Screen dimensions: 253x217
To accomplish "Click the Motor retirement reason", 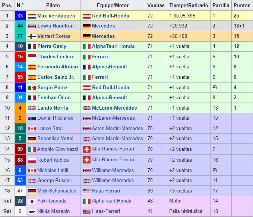I will tap(175, 201).
